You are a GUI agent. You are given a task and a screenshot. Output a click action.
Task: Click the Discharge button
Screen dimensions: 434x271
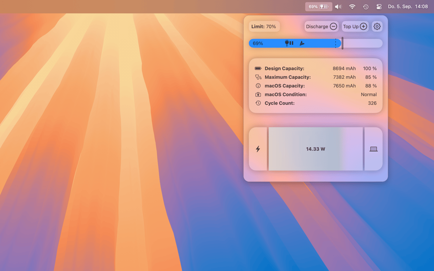coord(321,26)
